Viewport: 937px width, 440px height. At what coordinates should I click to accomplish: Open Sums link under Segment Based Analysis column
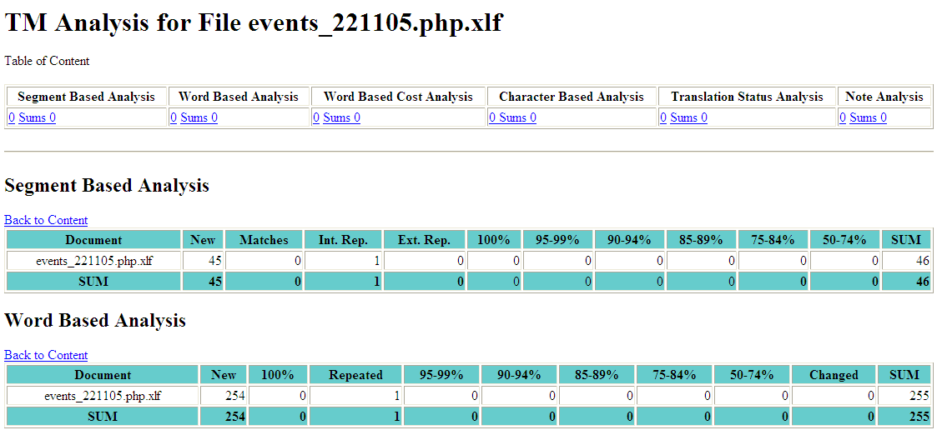click(x=32, y=117)
